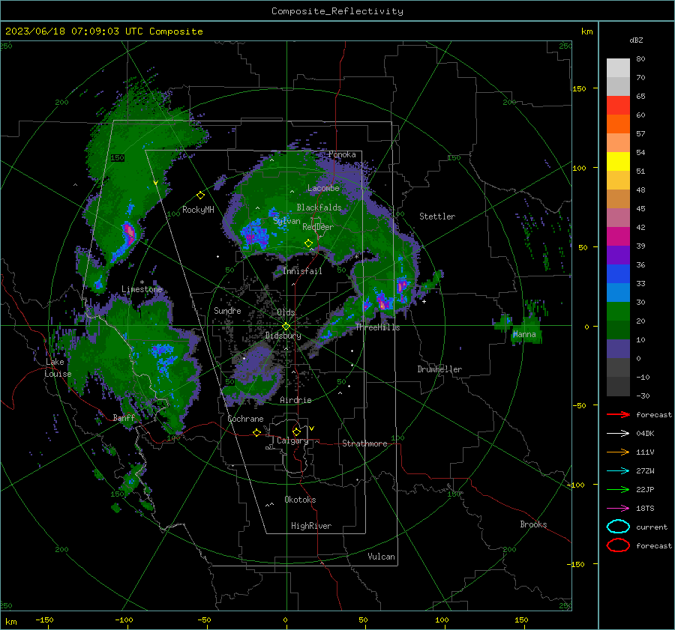Click the HighRiver city label
This screenshot has width=675, height=630.
[311, 526]
